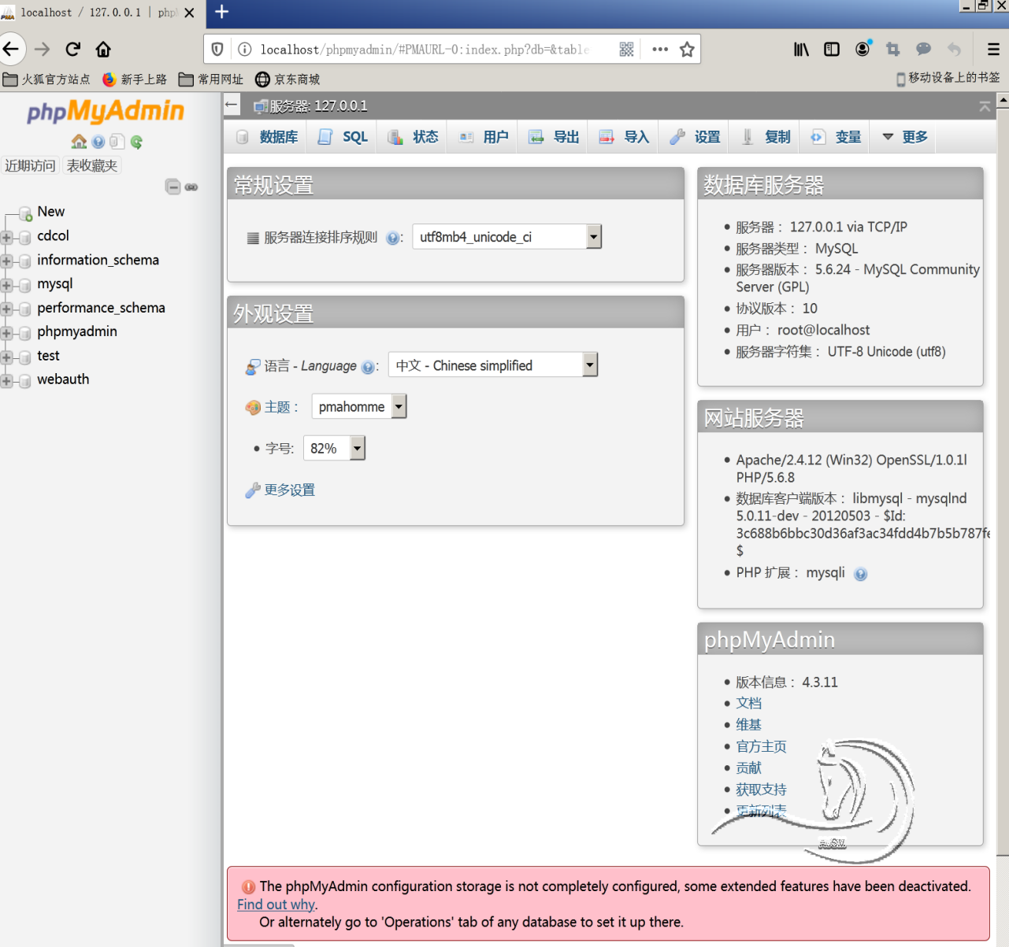Click the 服务器: 127.0.0.1 breadcrumb
Screen dimensions: 1009x947
pos(318,106)
